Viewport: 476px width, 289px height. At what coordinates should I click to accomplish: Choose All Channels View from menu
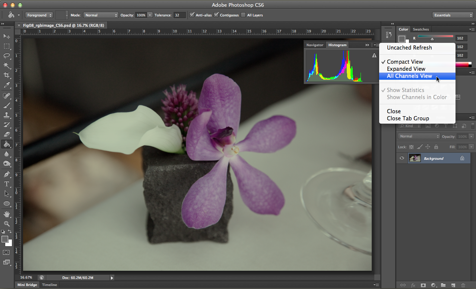tap(409, 76)
